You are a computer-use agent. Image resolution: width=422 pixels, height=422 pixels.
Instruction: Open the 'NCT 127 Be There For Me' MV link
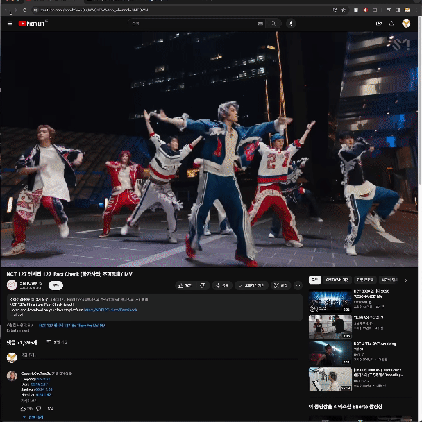(x=72, y=326)
